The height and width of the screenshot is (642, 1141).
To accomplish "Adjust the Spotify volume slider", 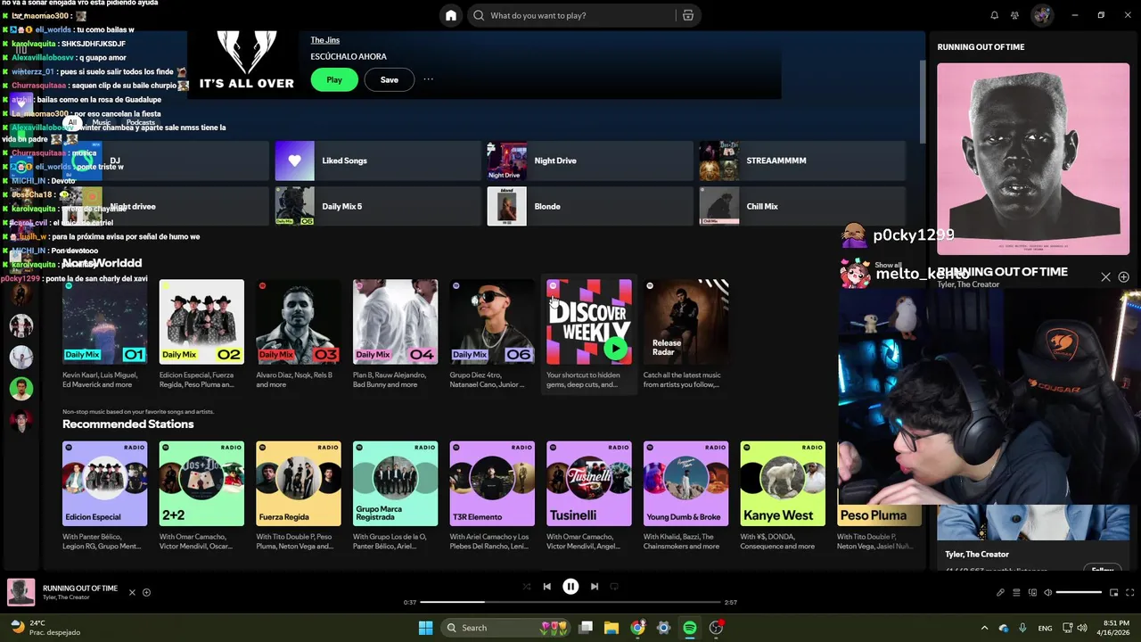I will click(1079, 592).
